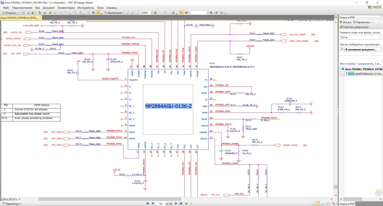The width and height of the screenshot is (383, 206).
Task: Click the zoom slider handle
Action: pos(165,13)
